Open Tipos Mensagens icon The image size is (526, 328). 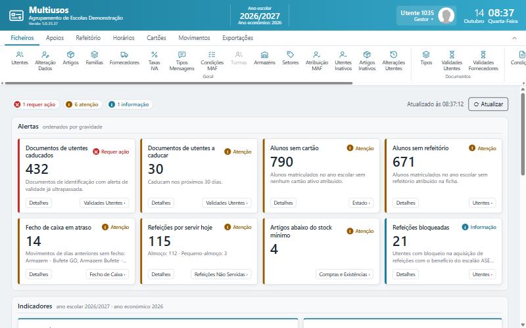click(x=182, y=60)
